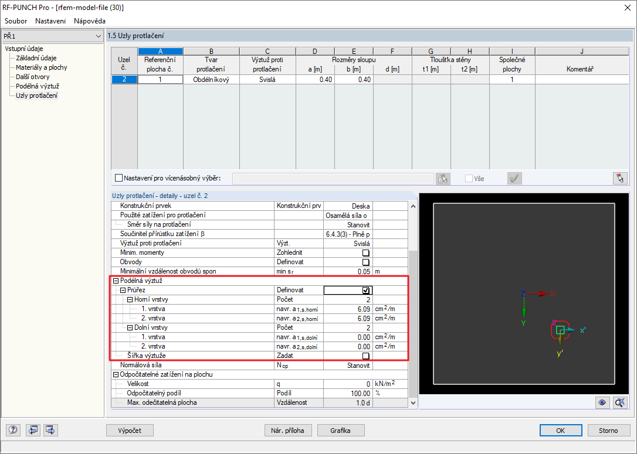Click column a [m] cell of row 2

click(x=315, y=80)
